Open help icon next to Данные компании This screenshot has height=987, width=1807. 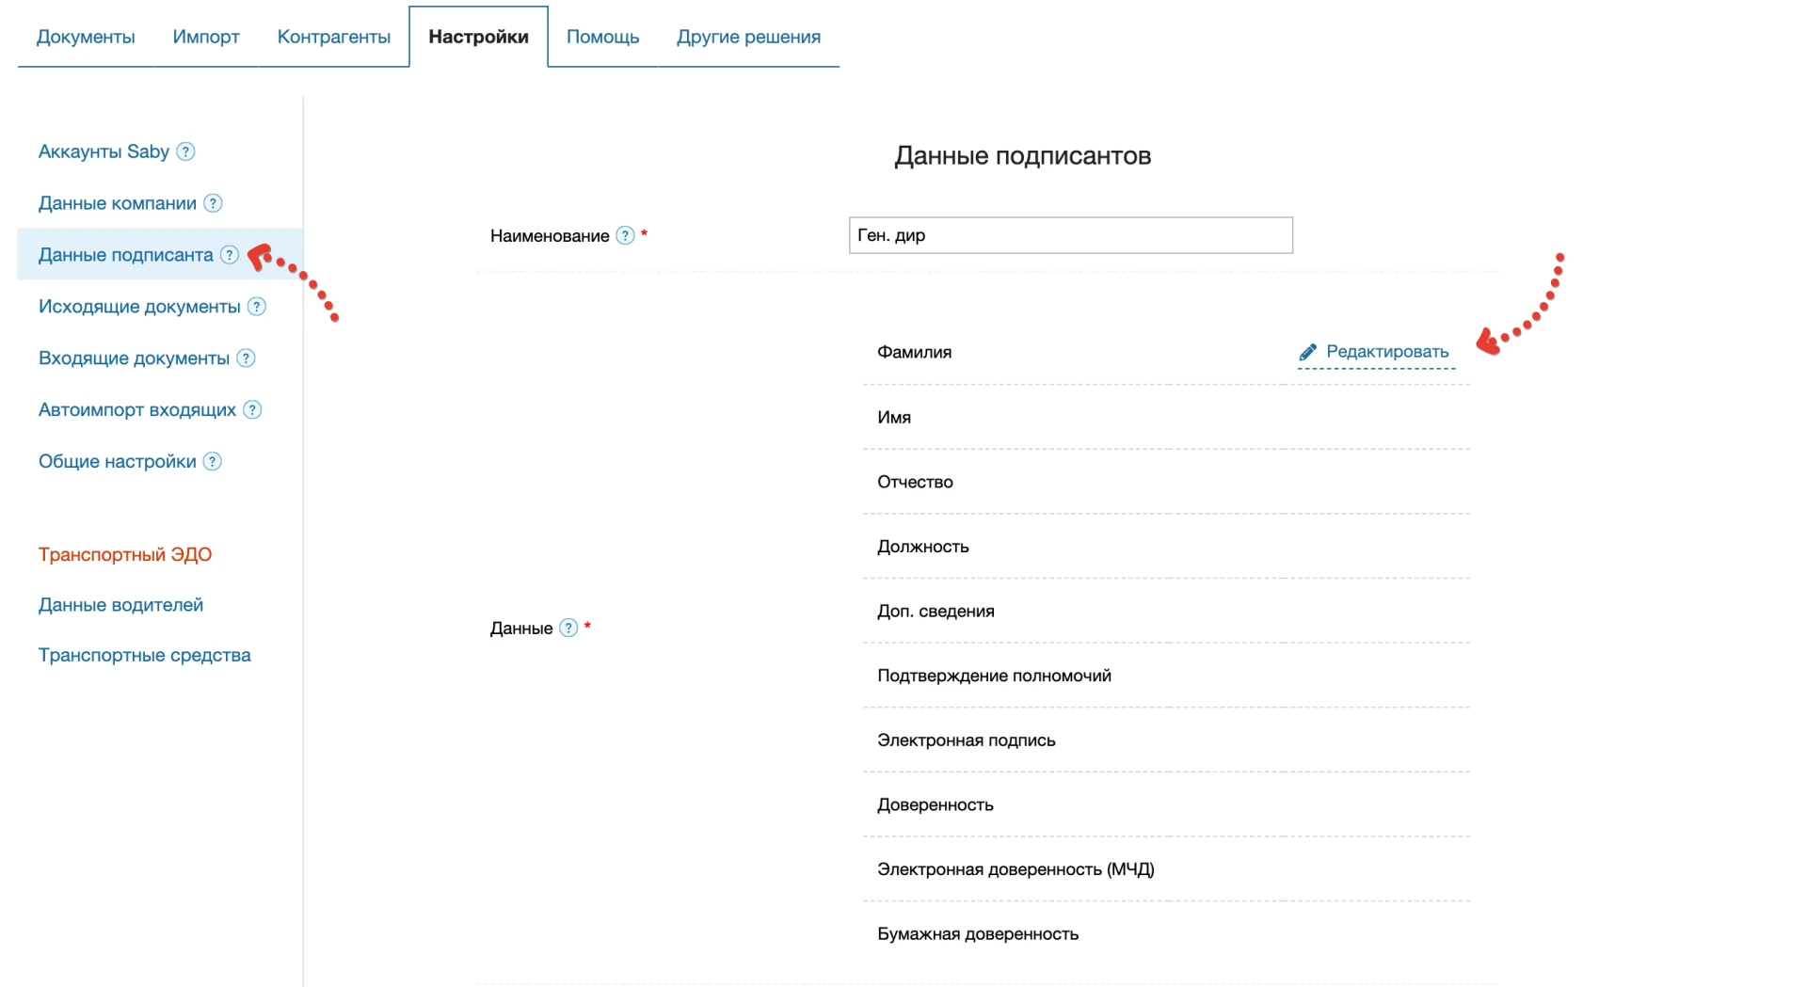coord(214,203)
